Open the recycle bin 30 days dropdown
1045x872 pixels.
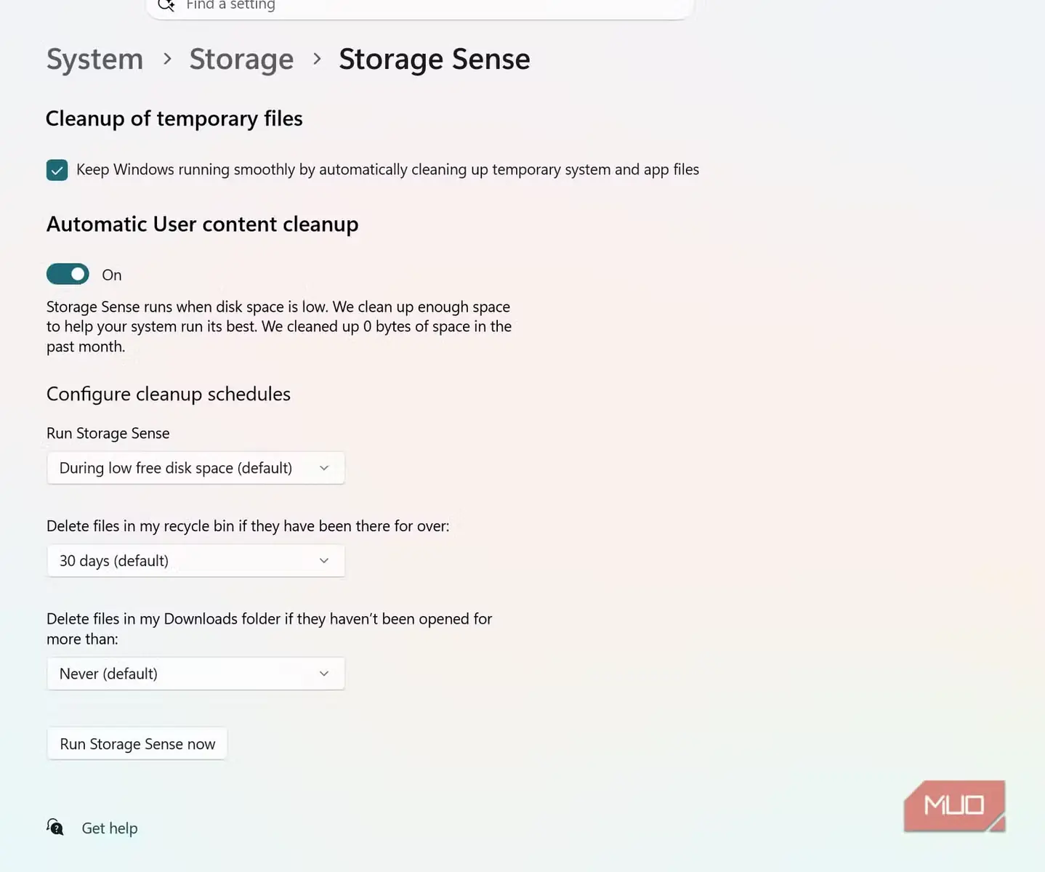[195, 561]
